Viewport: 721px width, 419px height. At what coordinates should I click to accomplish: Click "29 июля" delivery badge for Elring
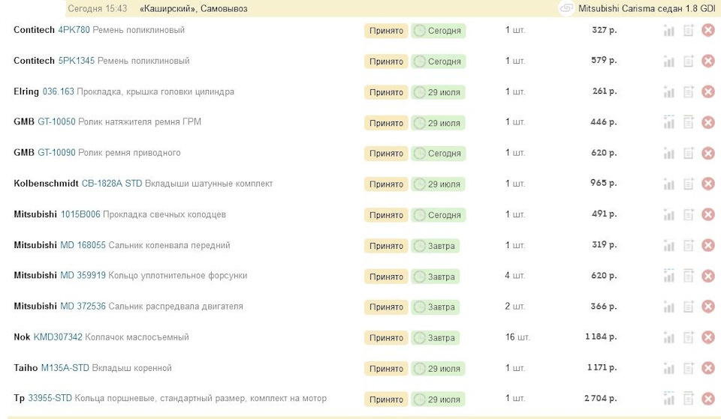[x=438, y=92]
